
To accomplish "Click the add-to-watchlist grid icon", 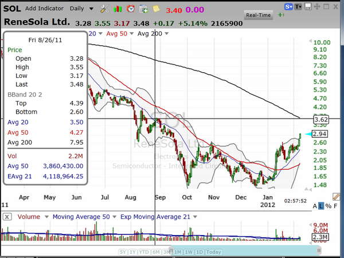I will click(143, 9).
